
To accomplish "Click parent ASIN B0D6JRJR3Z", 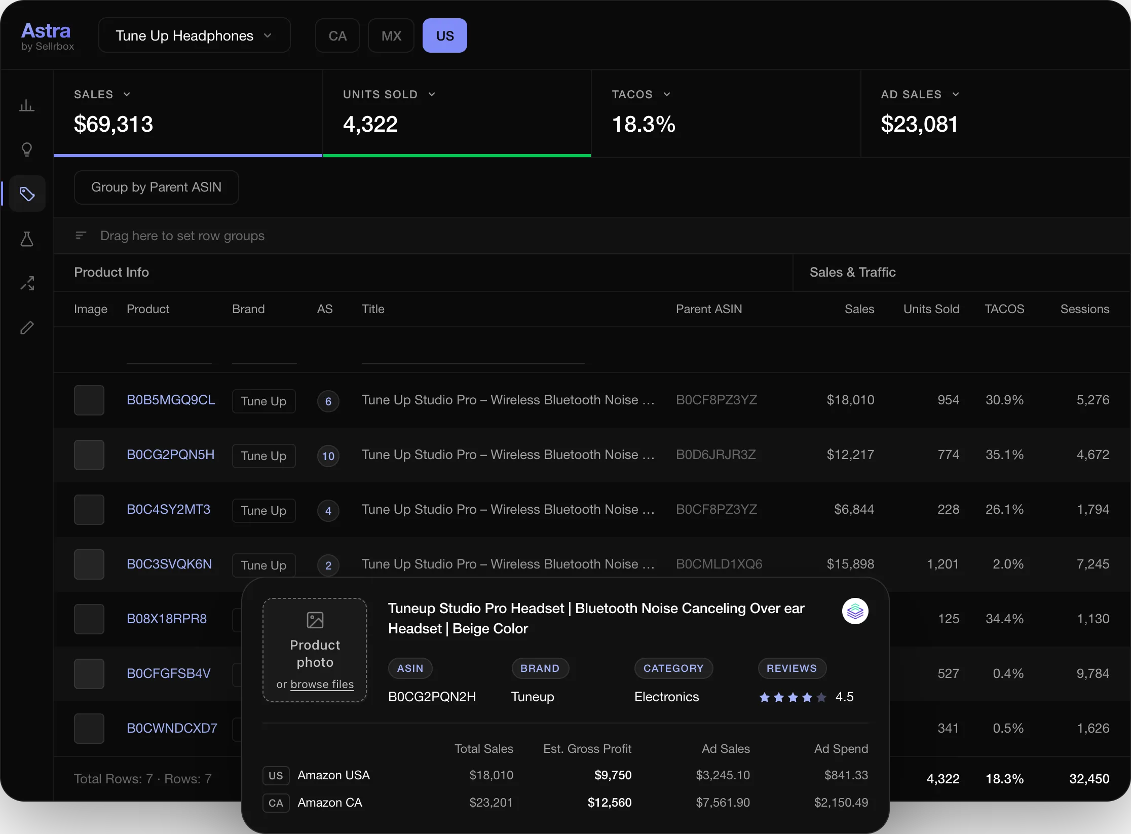I will [x=716, y=454].
